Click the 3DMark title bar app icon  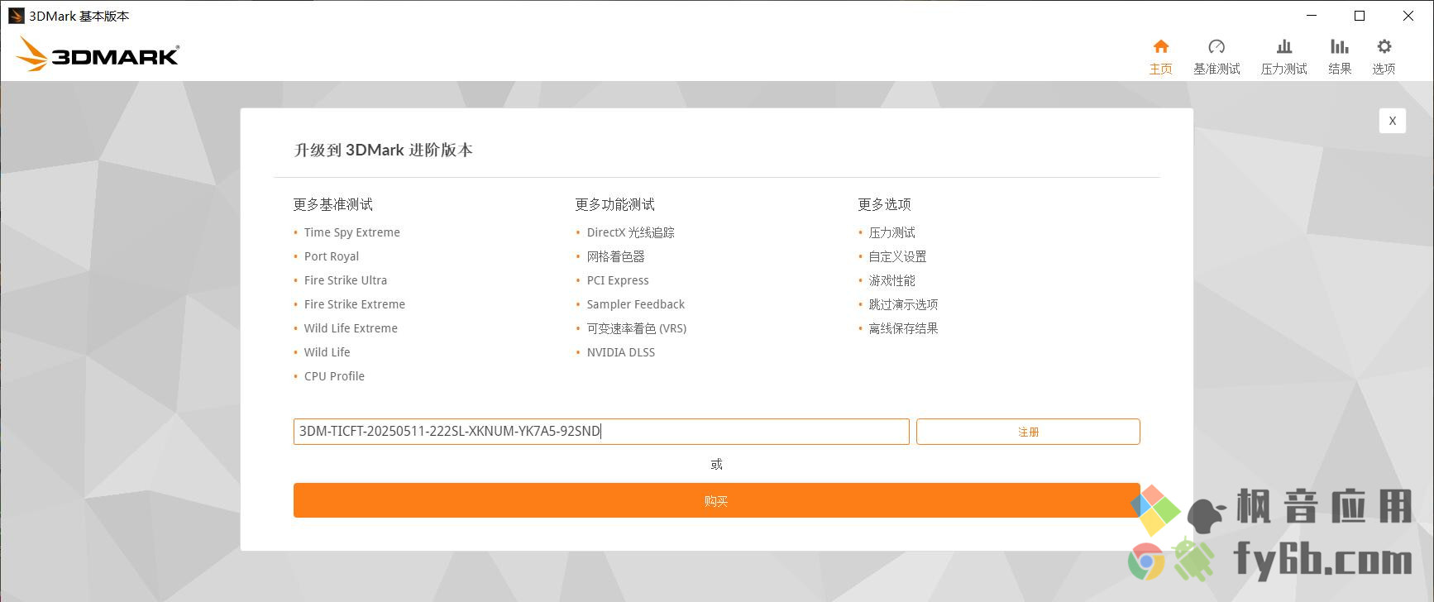point(16,16)
